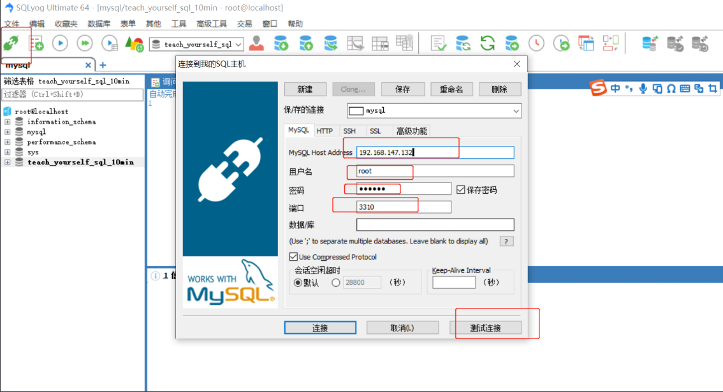The width and height of the screenshot is (723, 392).
Task: Click the 删除 button
Action: coord(500,89)
